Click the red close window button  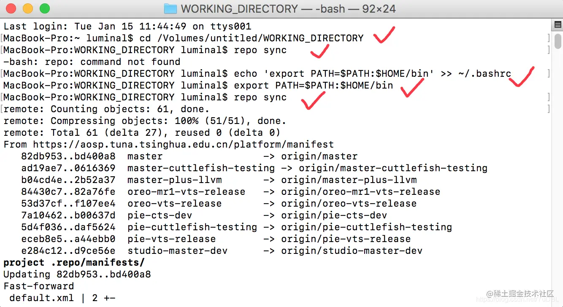tap(11, 8)
